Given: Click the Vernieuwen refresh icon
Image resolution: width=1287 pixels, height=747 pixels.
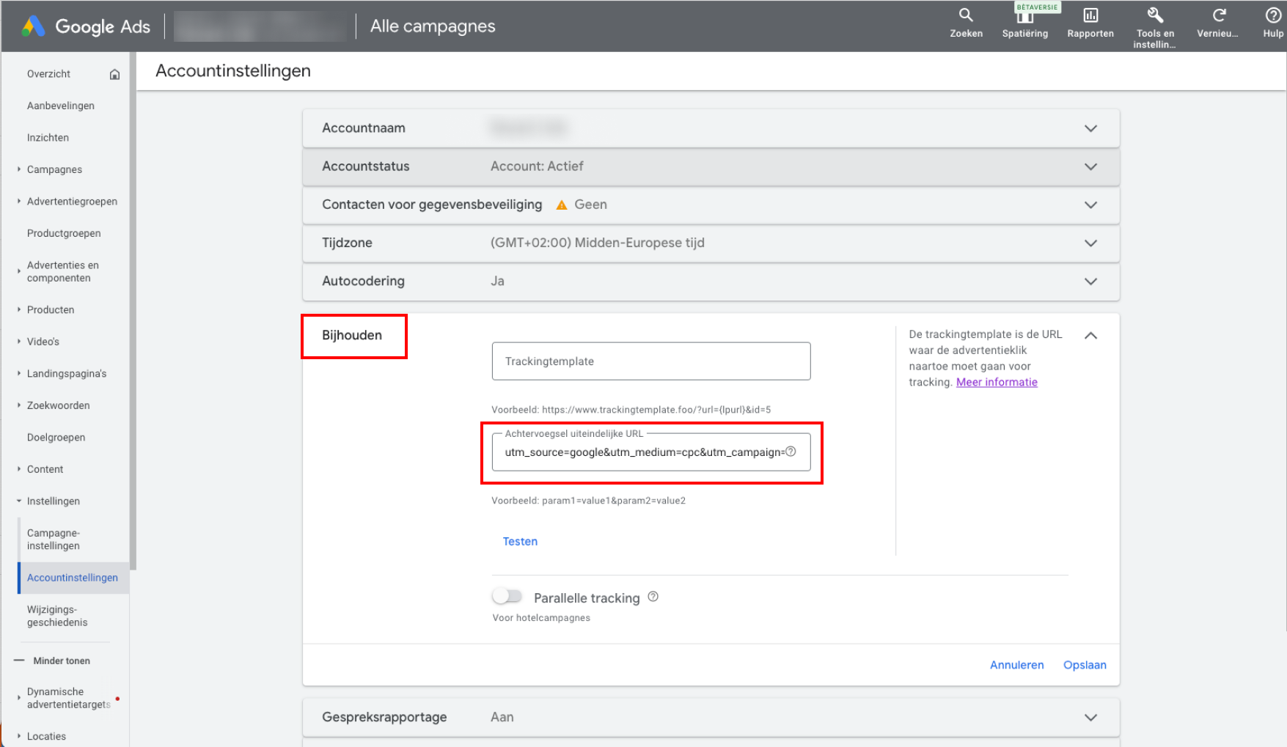Looking at the screenshot, I should pyautogui.click(x=1219, y=15).
